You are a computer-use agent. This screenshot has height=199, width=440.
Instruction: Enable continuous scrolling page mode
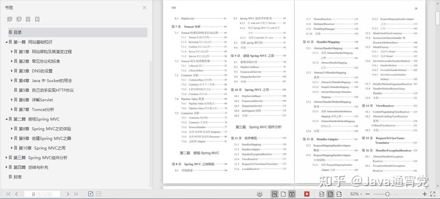click(274, 194)
